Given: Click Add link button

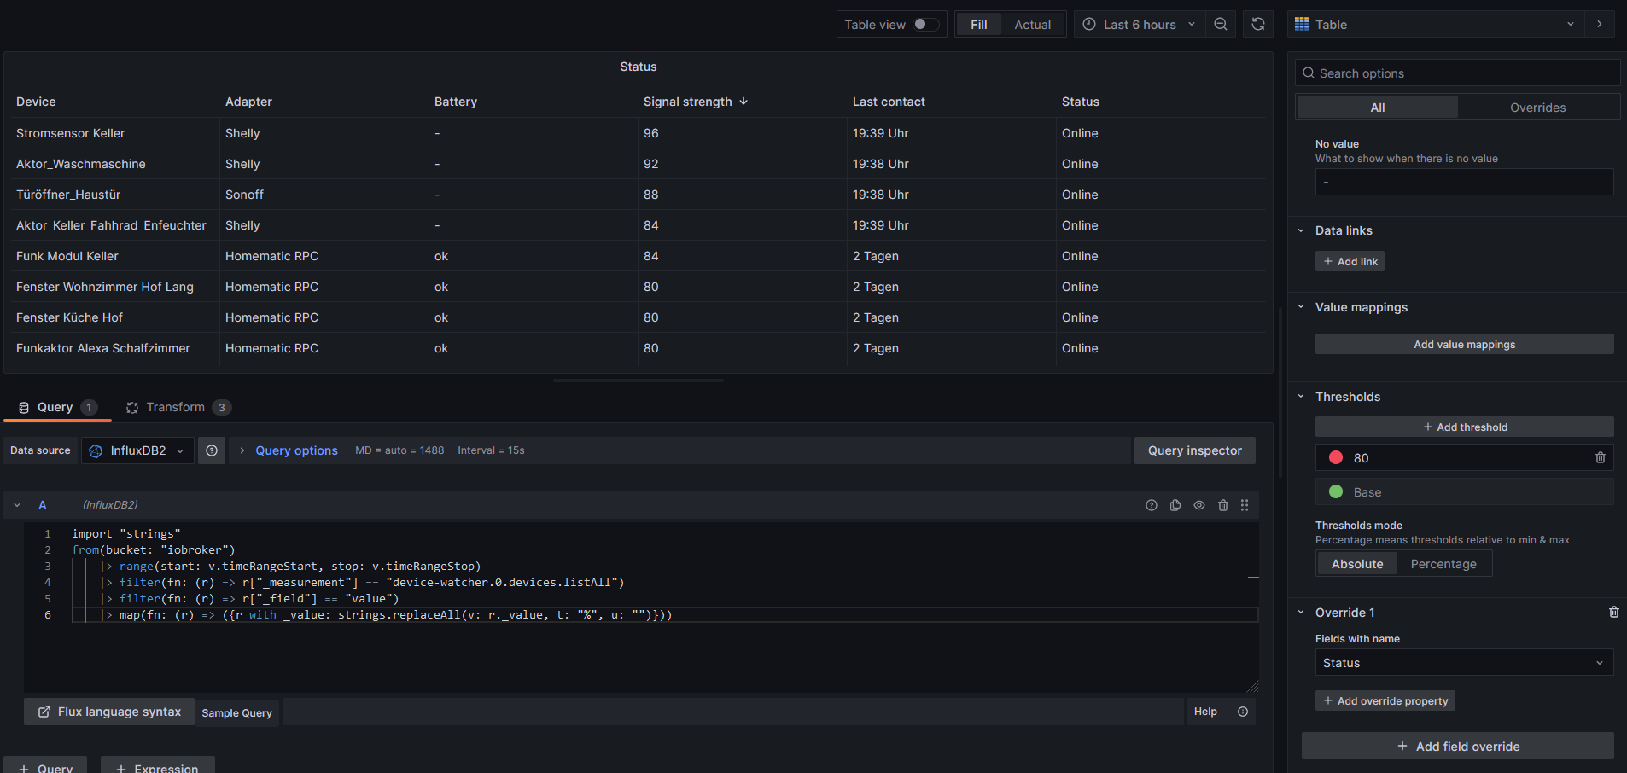Looking at the screenshot, I should [1350, 261].
